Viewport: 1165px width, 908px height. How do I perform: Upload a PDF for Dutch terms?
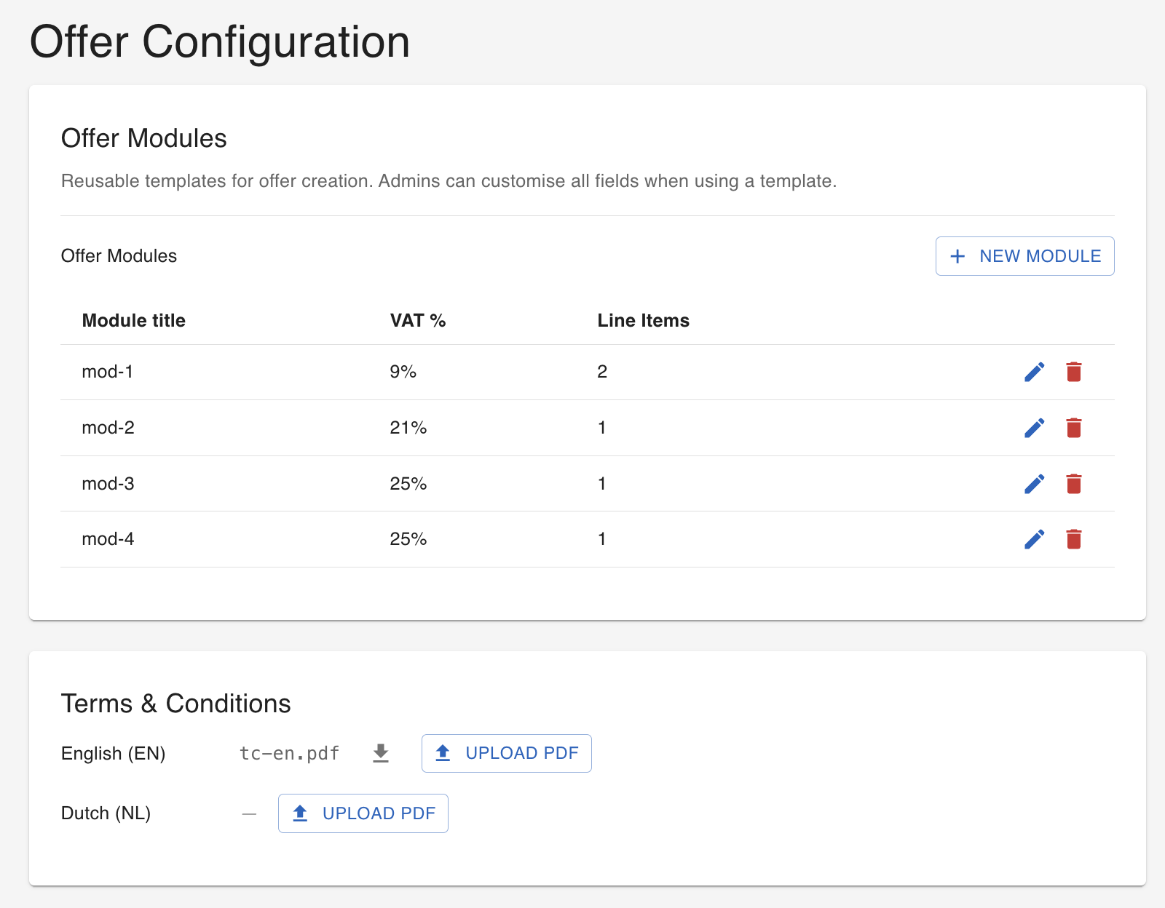click(363, 813)
